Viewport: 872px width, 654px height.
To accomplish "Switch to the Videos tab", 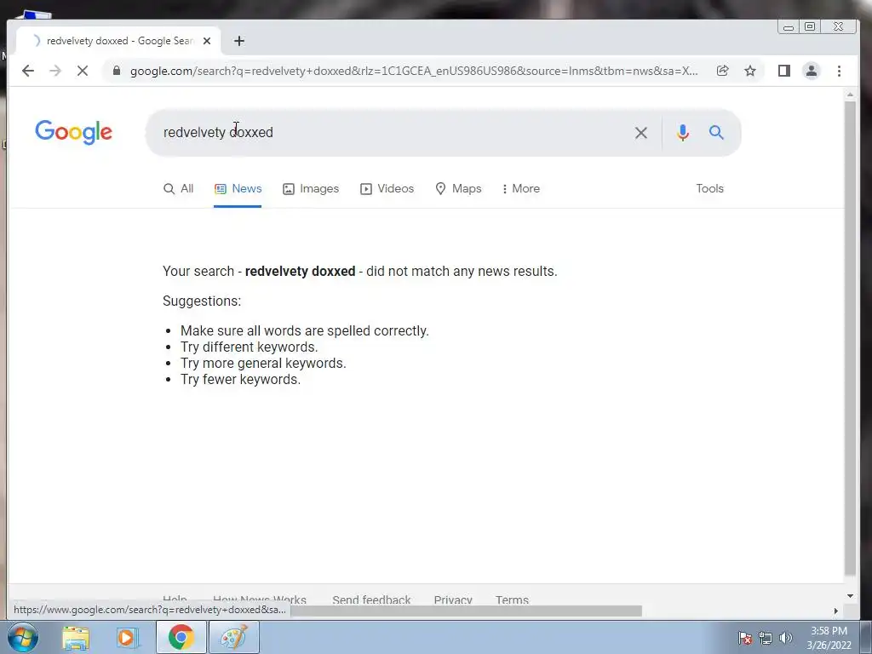I will (387, 188).
